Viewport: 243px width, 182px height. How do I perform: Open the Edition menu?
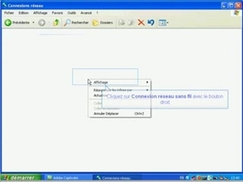click(24, 13)
